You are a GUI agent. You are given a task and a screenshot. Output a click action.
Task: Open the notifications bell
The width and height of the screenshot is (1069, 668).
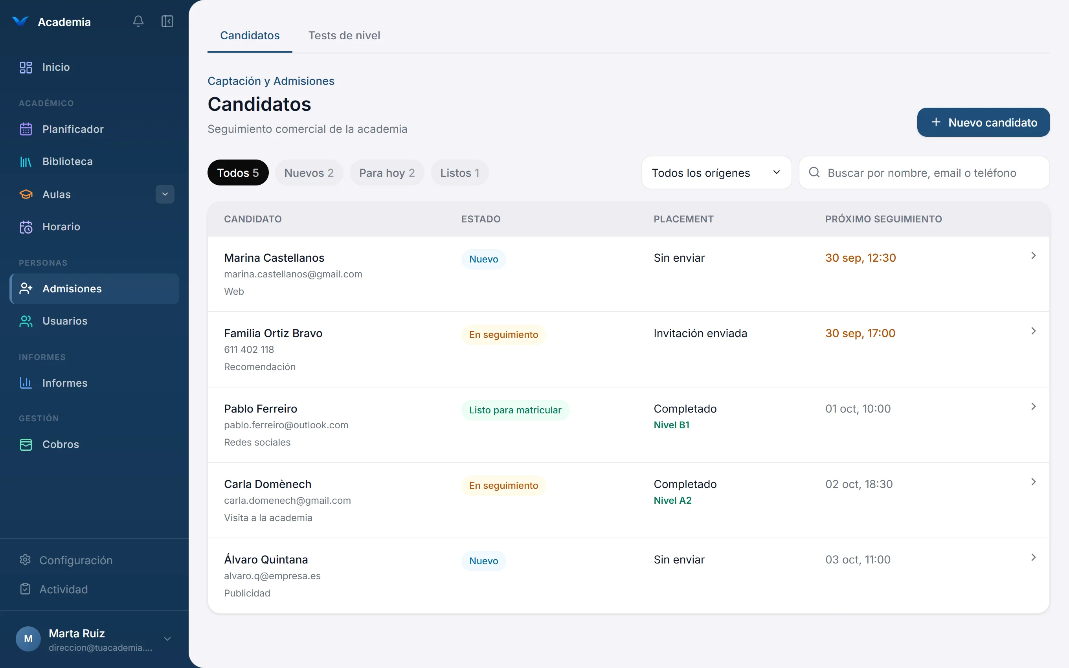[x=138, y=21]
